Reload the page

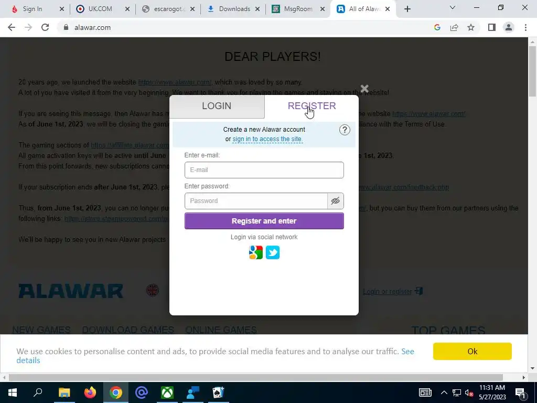point(45,27)
